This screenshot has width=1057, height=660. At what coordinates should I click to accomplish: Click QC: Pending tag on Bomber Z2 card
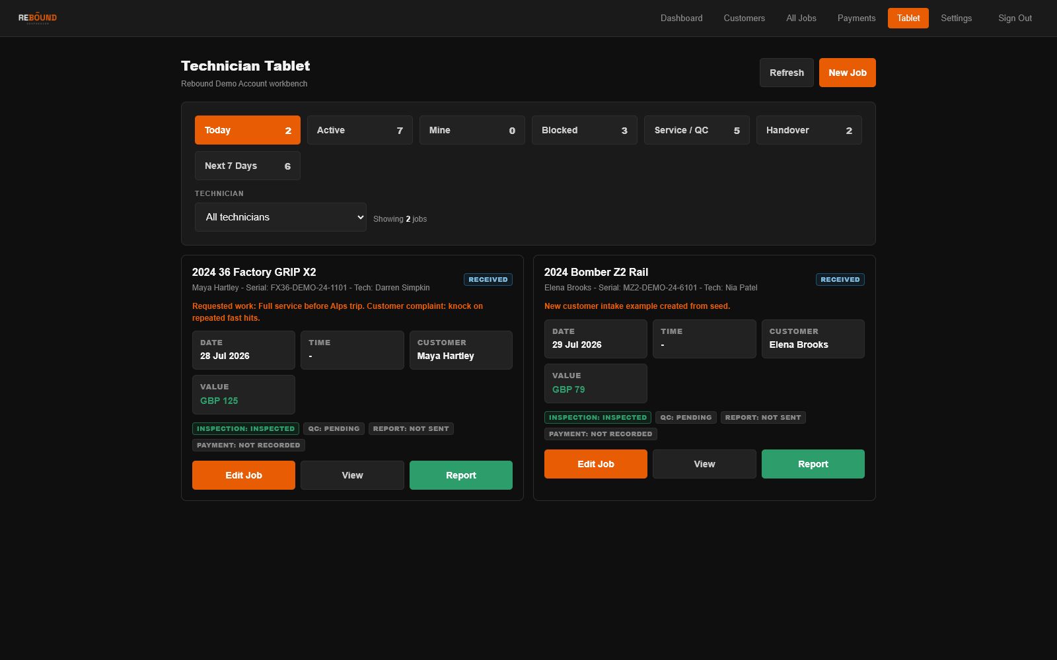[686, 418]
